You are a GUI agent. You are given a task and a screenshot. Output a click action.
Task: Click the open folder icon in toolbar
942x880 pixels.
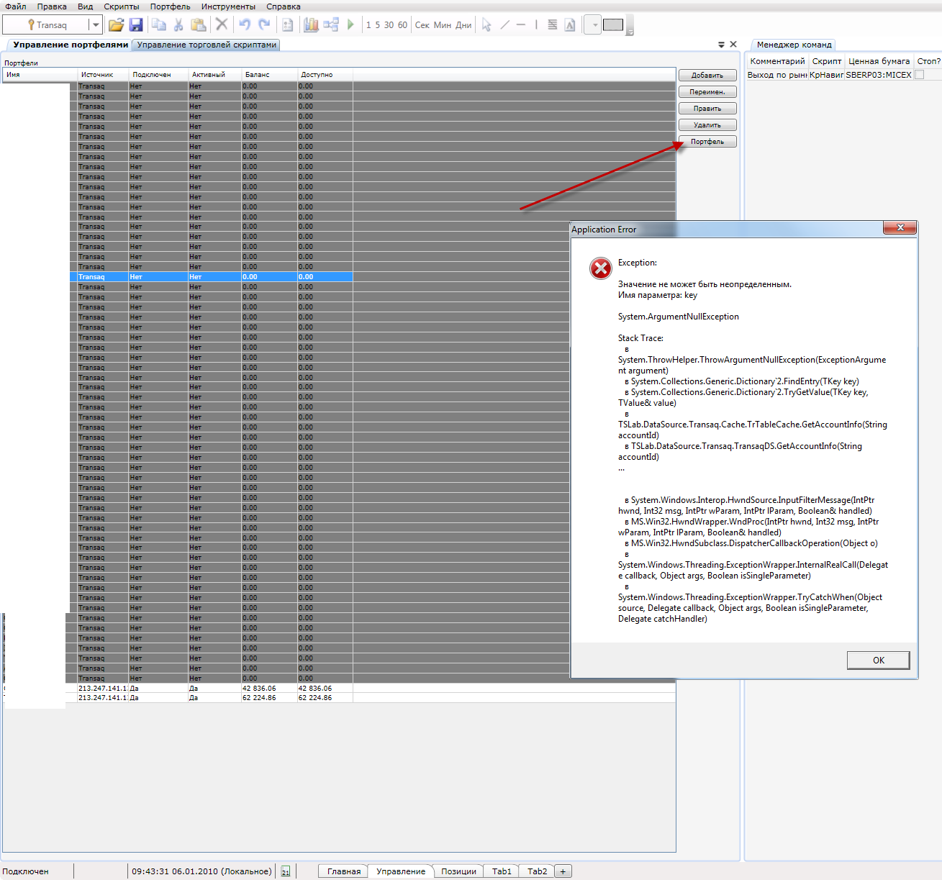click(116, 25)
